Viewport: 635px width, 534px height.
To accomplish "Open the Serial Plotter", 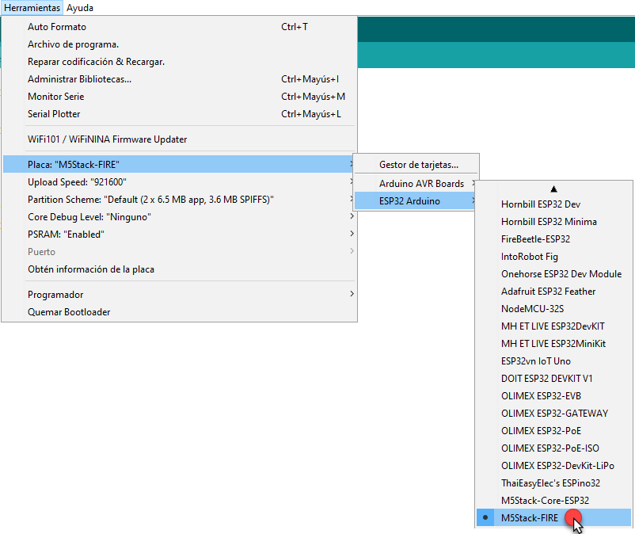I will coord(54,114).
